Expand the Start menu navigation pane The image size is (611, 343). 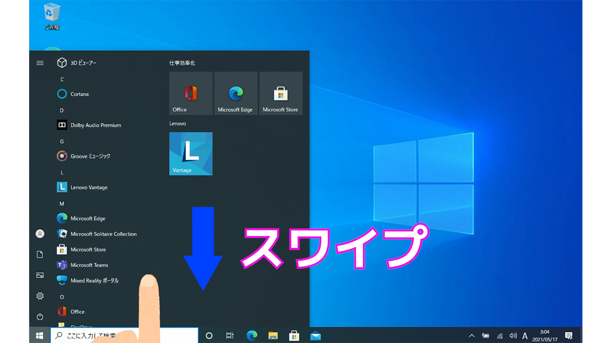click(x=40, y=63)
